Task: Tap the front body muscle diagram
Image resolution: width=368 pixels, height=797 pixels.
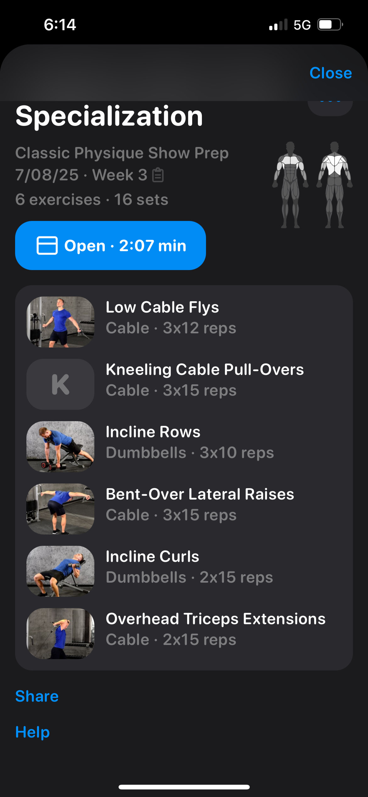Action: tap(290, 185)
